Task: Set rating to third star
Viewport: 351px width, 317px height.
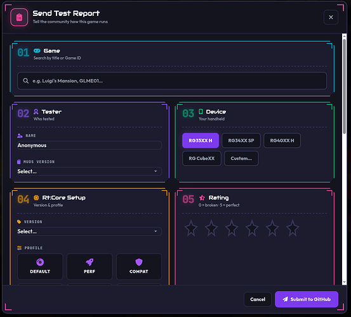Action: pyautogui.click(x=232, y=228)
